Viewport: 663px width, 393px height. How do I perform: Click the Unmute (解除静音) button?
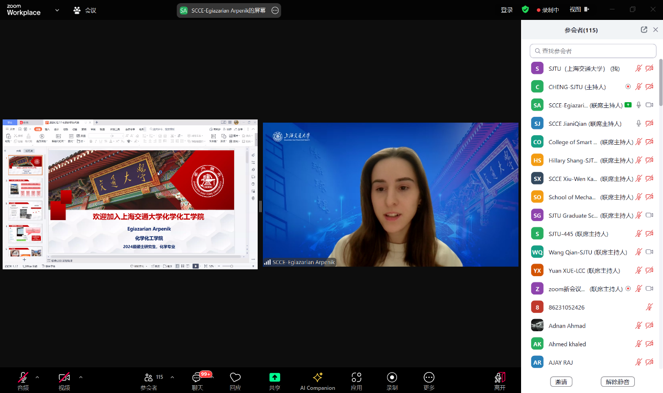[617, 381]
